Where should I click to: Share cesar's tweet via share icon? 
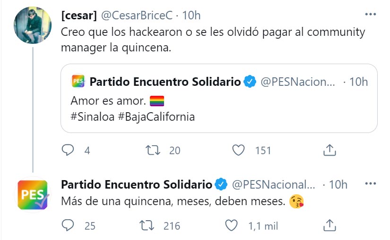click(x=329, y=150)
